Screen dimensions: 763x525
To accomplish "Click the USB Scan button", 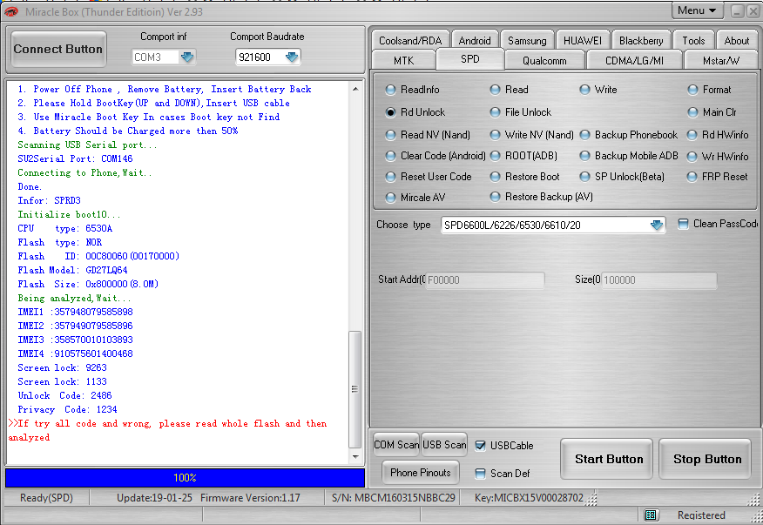I will [x=444, y=444].
